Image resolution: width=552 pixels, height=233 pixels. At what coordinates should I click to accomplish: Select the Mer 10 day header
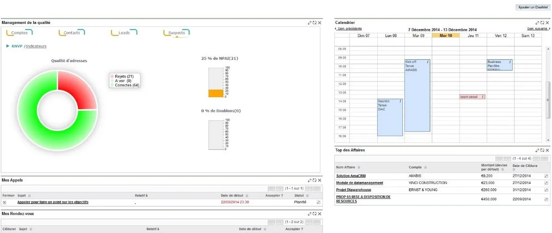[x=446, y=35]
